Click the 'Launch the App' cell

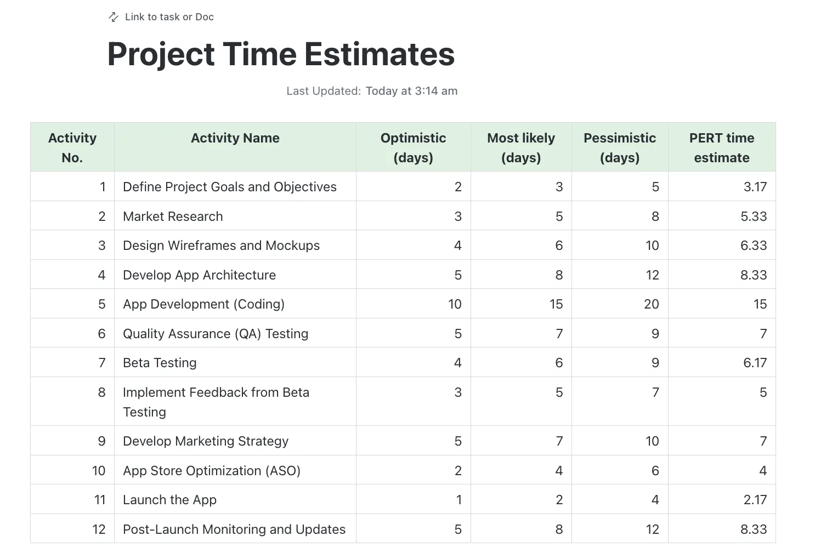point(235,499)
